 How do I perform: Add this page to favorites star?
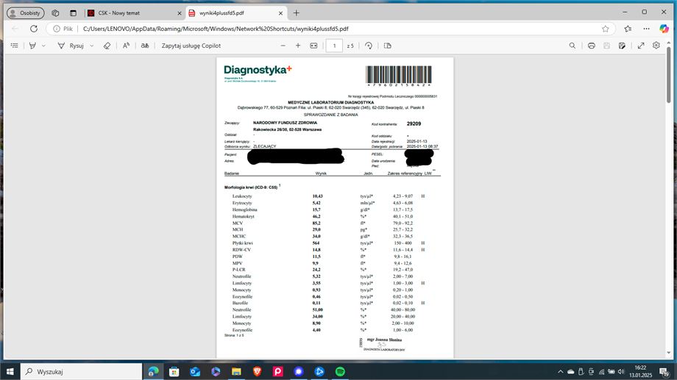click(606, 29)
